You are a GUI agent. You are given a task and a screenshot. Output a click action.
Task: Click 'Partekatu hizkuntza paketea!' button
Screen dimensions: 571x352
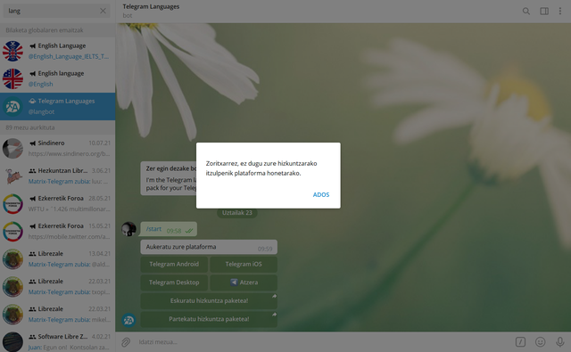point(209,319)
